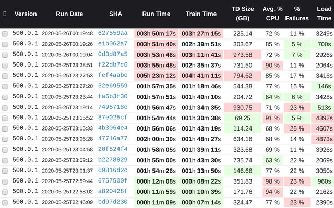334x208 pixels.
Task: Toggle checkbox for the bd97d230 run
Action: tap(5, 202)
